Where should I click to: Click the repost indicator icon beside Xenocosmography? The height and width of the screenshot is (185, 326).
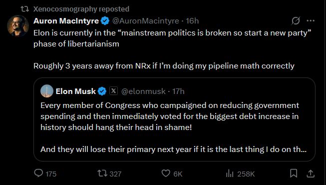25,9
